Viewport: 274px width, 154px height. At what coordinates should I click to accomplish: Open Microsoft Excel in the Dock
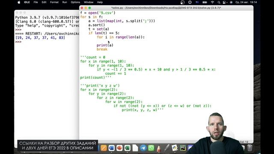point(128,148)
